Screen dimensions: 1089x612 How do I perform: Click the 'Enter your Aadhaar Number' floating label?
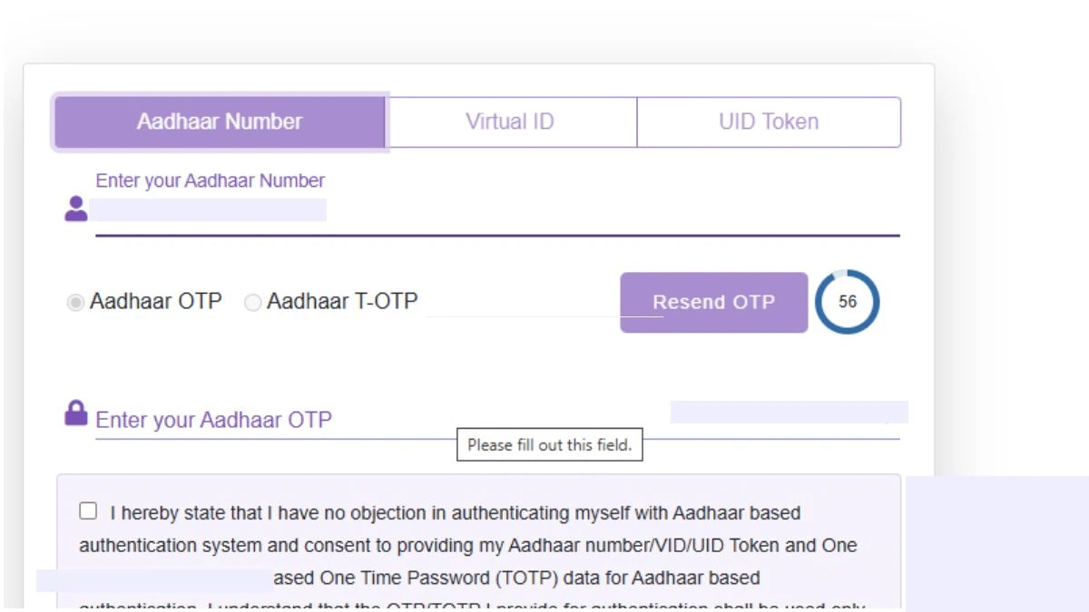(x=210, y=180)
